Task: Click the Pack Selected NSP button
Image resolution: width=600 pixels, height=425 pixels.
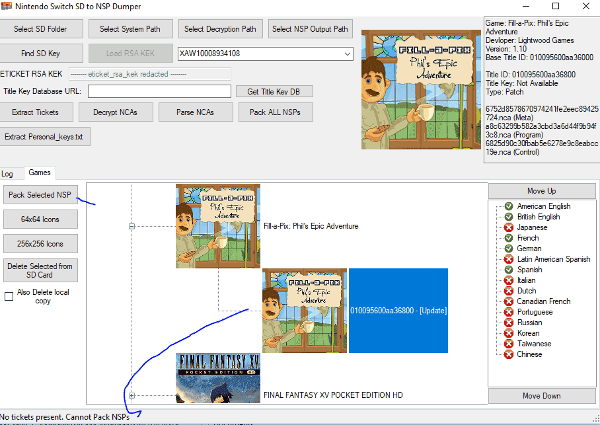Action: tap(40, 195)
